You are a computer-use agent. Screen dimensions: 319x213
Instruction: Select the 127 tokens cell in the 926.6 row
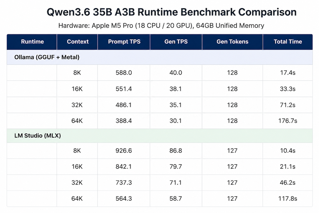tap(232, 151)
